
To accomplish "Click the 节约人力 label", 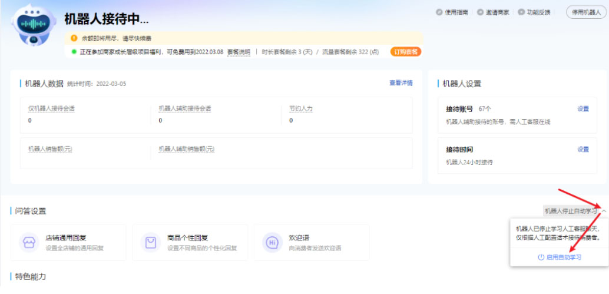I will (301, 109).
